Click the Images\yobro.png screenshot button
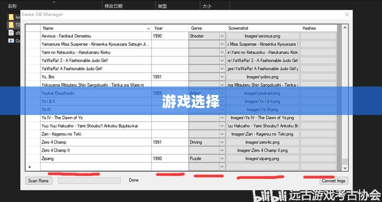This screenshot has height=202, width=382. click(x=262, y=77)
